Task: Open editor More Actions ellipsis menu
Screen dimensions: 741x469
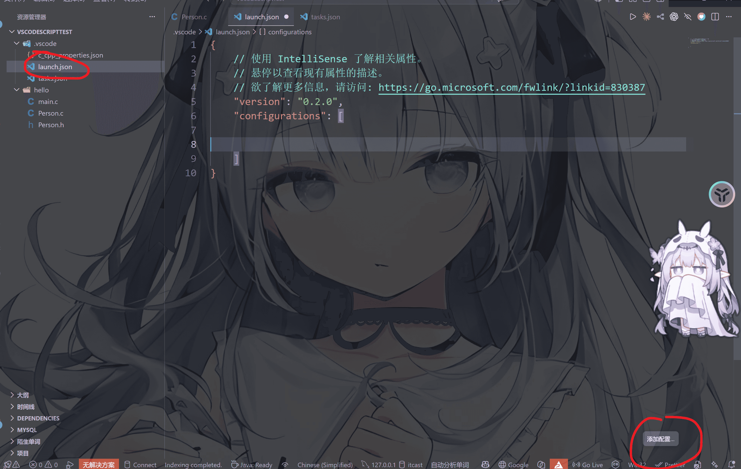Action: coord(729,17)
